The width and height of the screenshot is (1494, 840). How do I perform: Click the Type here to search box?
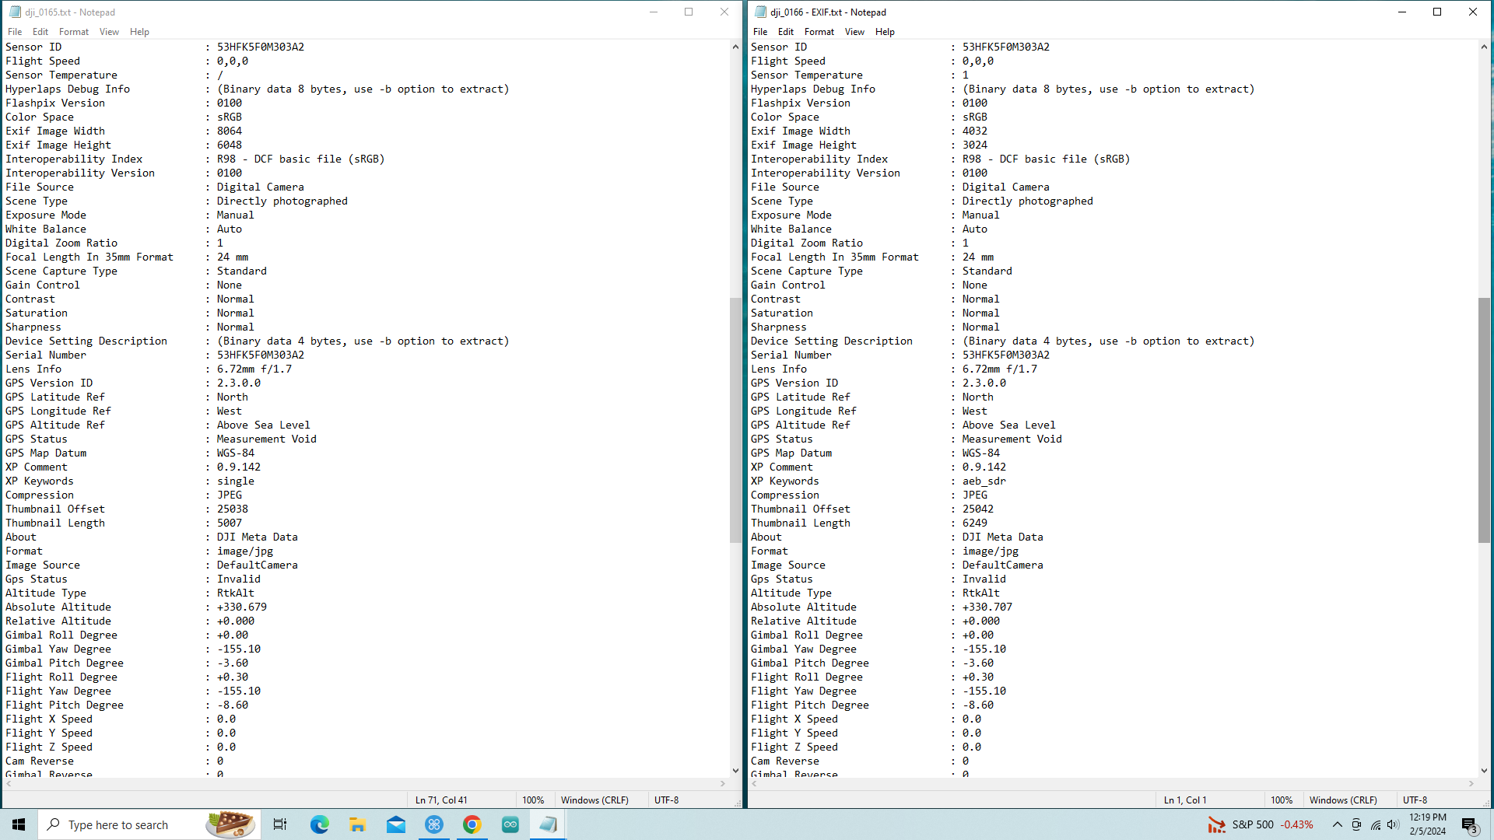click(124, 824)
